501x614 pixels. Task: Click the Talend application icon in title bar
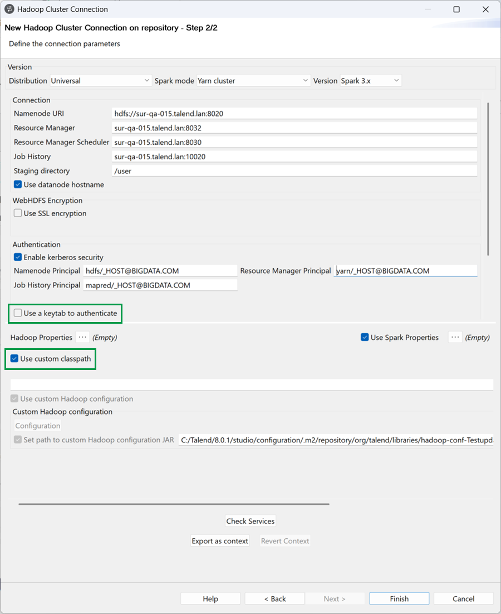click(9, 9)
